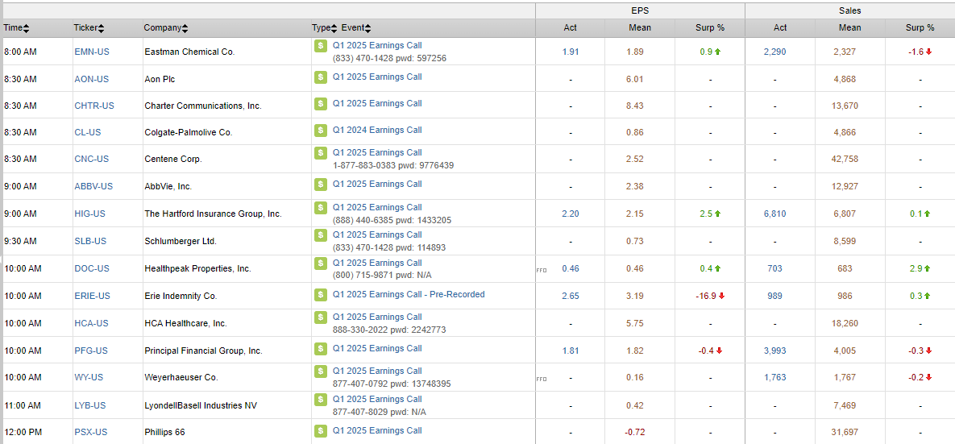Open the CHTR-US ticker link
The height and width of the screenshot is (444, 955).
[x=93, y=106]
